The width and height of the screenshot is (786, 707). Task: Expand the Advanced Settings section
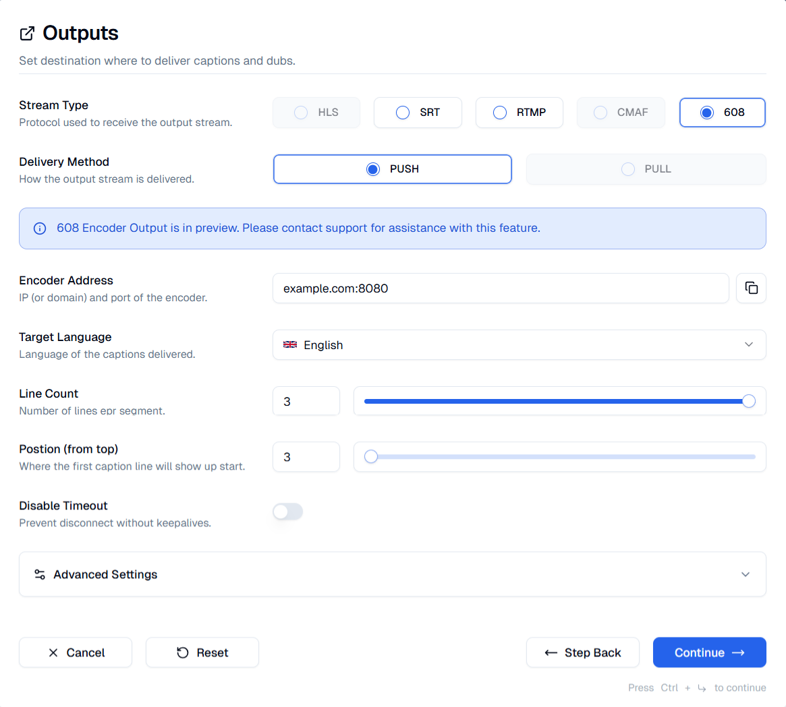click(x=393, y=574)
